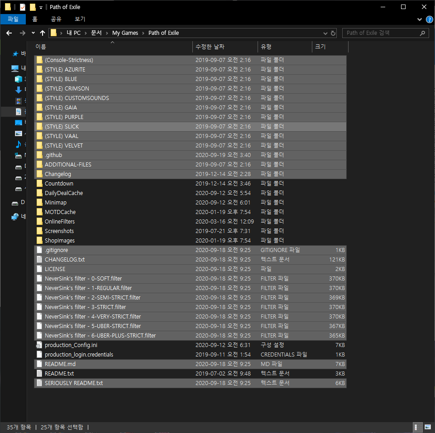
Task: Select the SERIOUSLY README.txt file
Action: tap(190, 383)
